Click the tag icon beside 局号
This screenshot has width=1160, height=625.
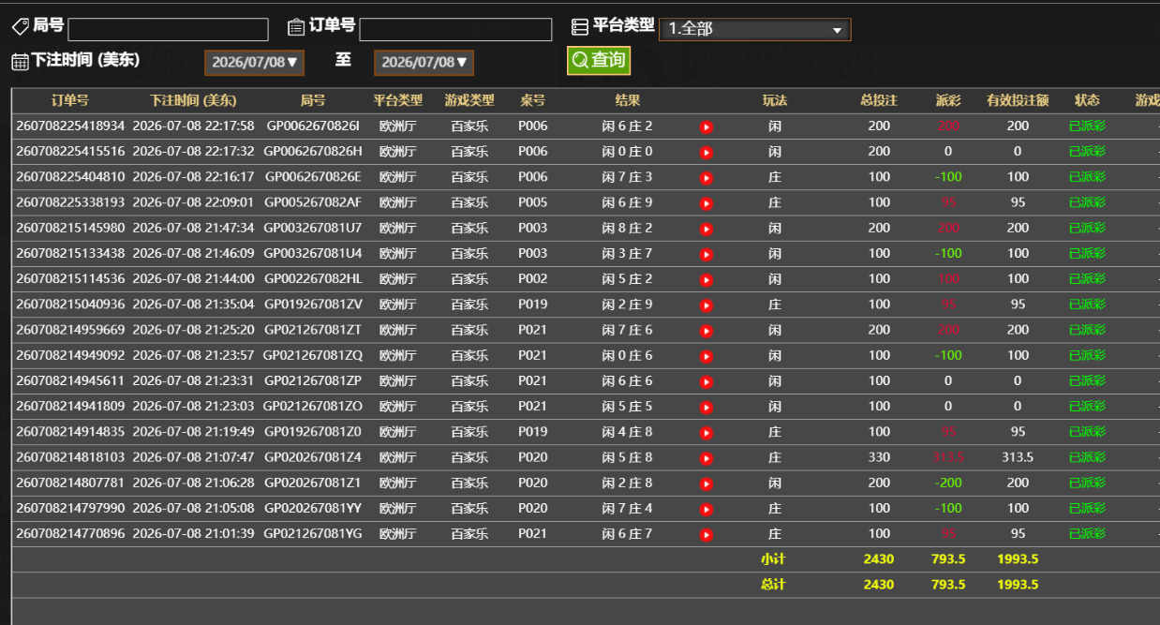point(20,27)
